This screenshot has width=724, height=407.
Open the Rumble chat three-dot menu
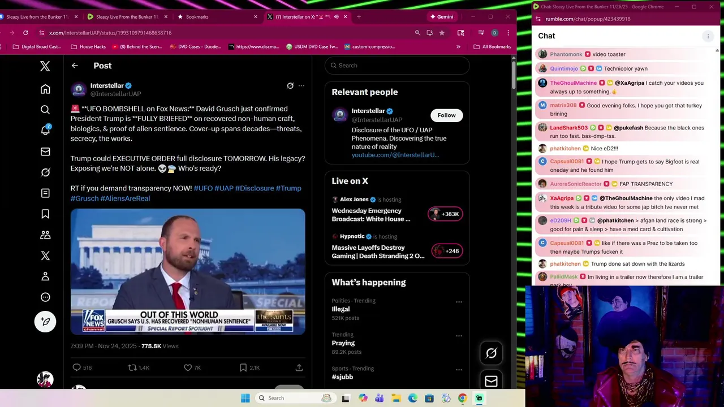(708, 36)
